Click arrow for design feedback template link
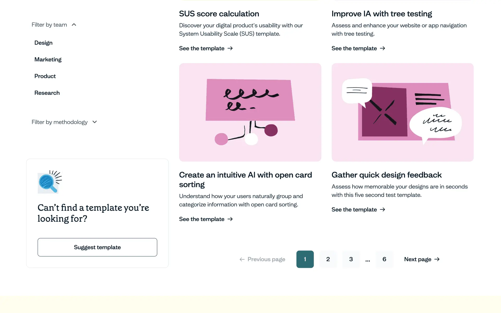 coord(383,210)
